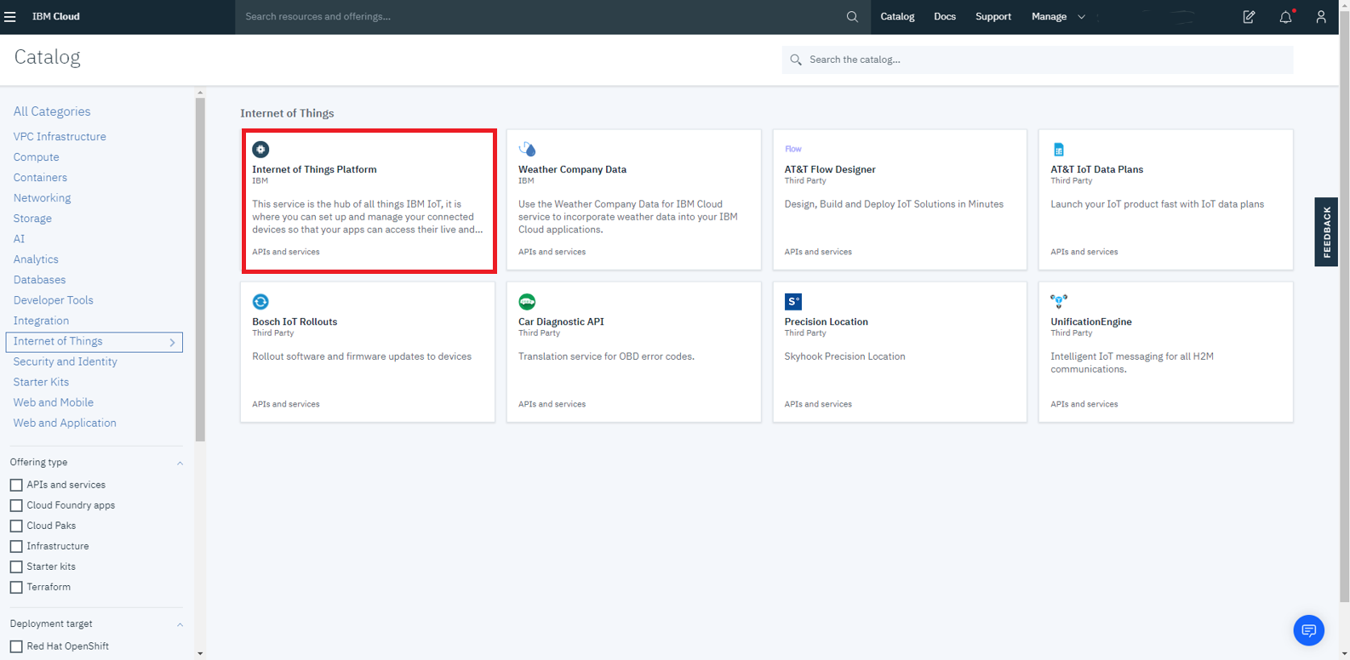Check Cloud Foundry apps filter
Screen dimensions: 1350x660
pyautogui.click(x=16, y=505)
